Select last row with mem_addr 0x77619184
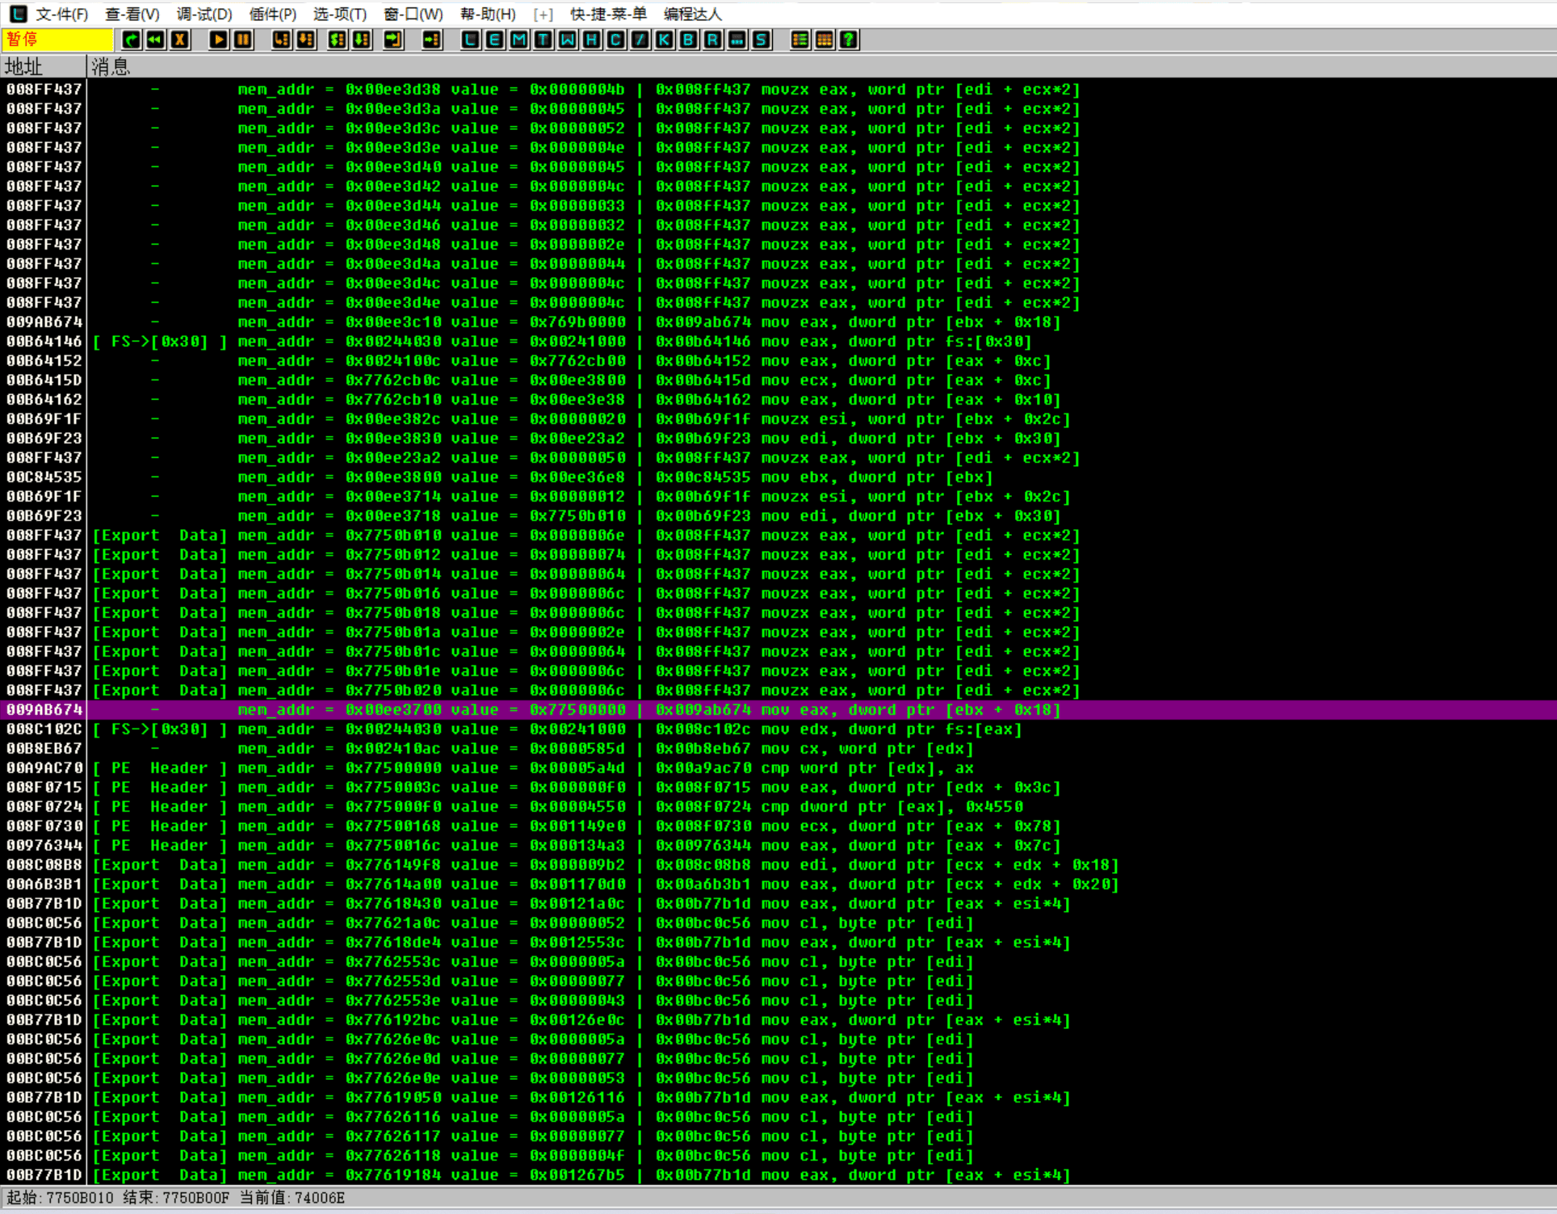This screenshot has height=1214, width=1557. pos(778,1175)
